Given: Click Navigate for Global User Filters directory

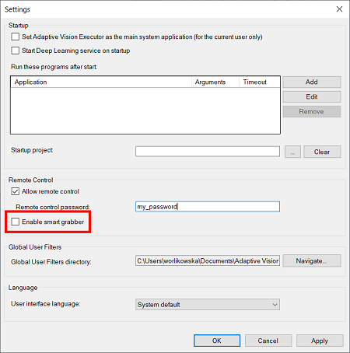Looking at the screenshot, I should [x=312, y=260].
